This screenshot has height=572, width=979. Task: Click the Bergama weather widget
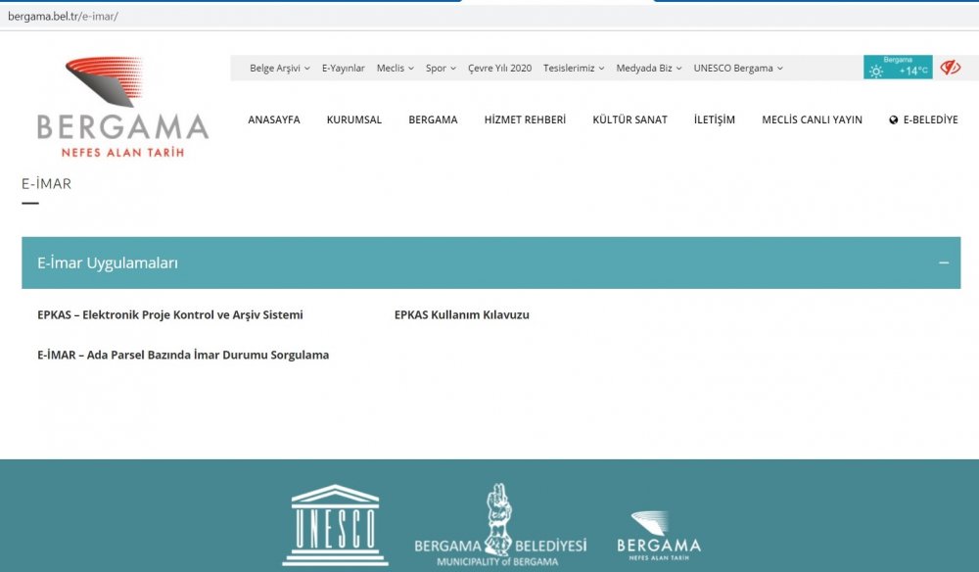coord(897,68)
